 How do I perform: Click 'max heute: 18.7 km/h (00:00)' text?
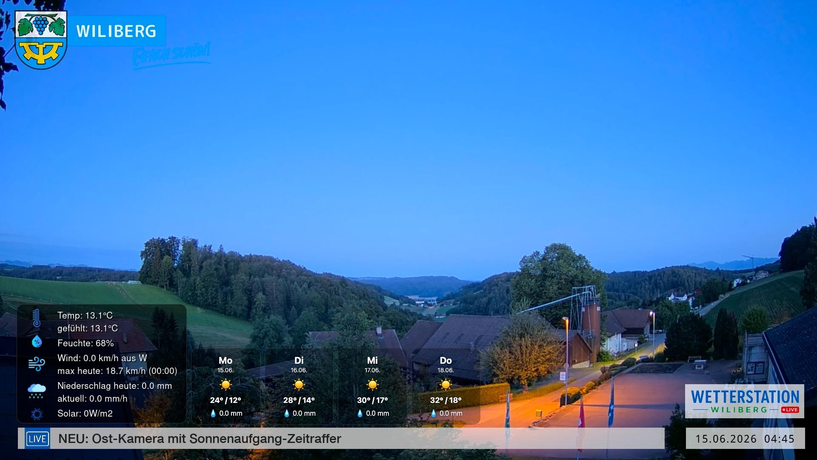tap(117, 371)
